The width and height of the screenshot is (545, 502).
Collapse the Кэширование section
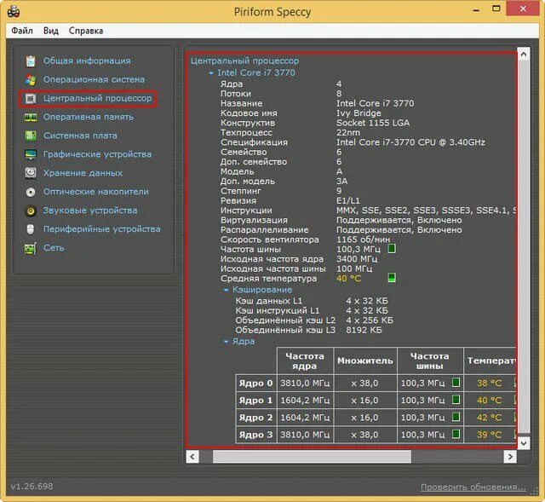pyautogui.click(x=226, y=290)
